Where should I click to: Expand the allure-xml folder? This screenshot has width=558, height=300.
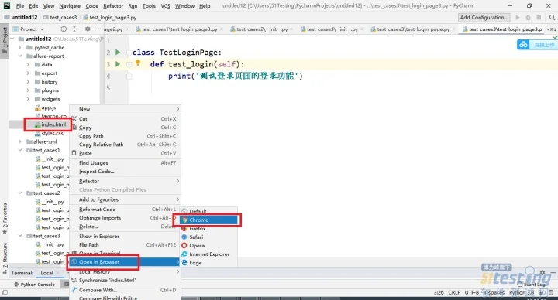[20, 141]
